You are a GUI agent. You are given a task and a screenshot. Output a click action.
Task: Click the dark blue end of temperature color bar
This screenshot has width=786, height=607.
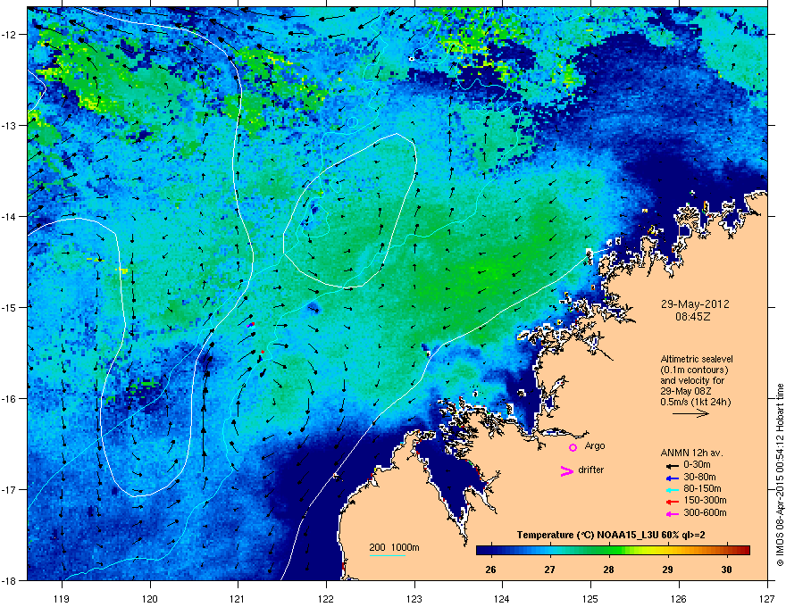[482, 550]
